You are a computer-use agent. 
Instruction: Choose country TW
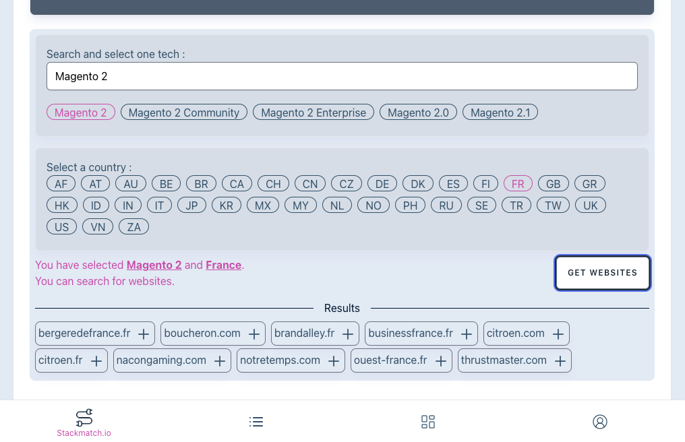tap(553, 205)
